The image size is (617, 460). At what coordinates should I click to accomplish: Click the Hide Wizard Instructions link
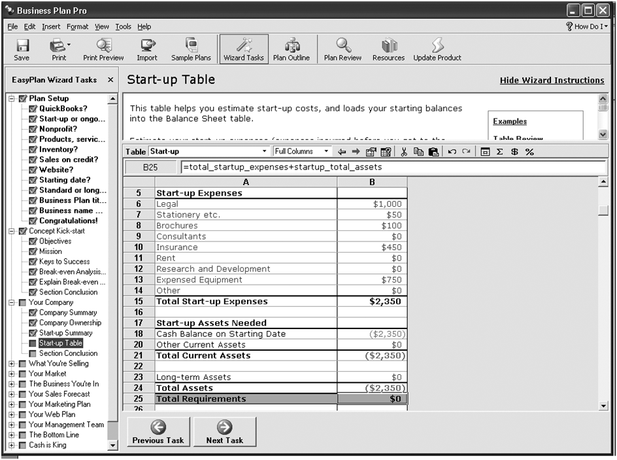[x=552, y=80]
